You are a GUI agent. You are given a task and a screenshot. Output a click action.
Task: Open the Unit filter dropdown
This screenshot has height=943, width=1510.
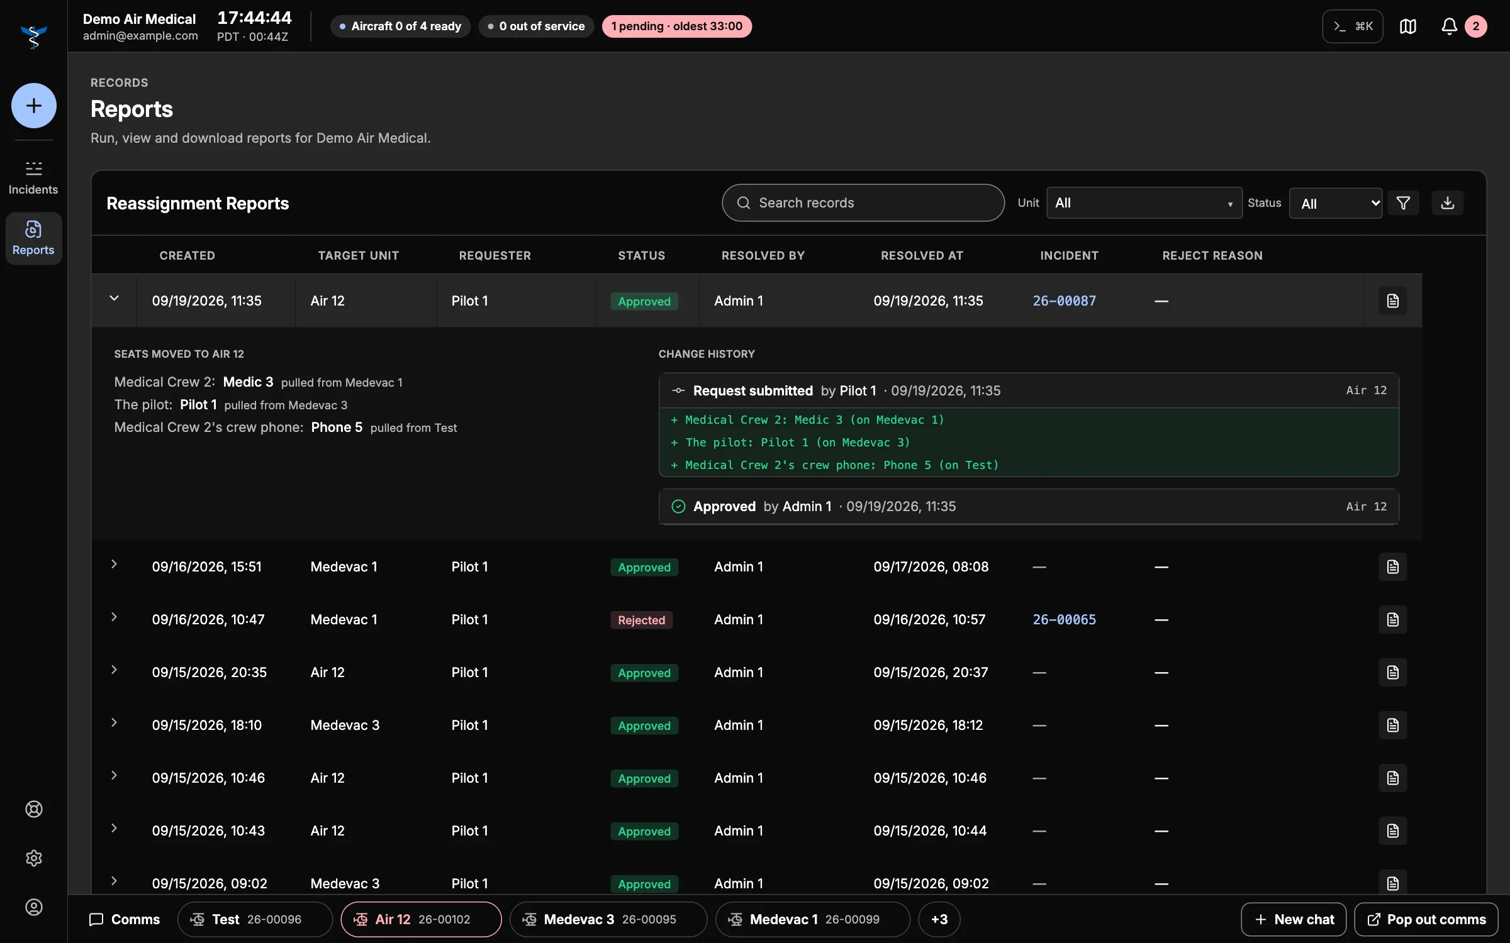click(1144, 203)
